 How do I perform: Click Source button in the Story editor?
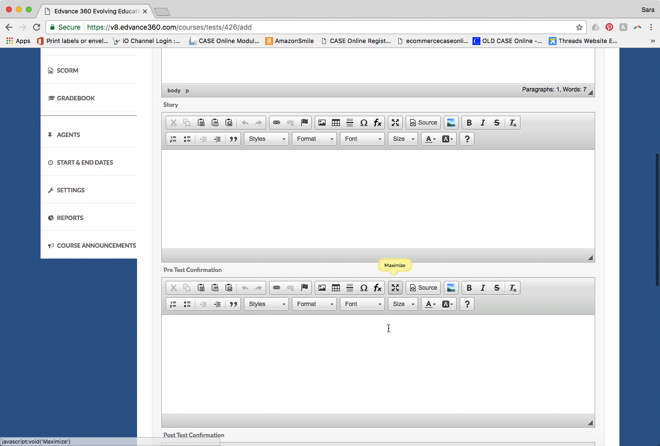click(x=424, y=123)
